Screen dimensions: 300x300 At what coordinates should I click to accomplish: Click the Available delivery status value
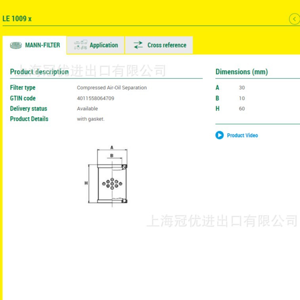(x=87, y=109)
